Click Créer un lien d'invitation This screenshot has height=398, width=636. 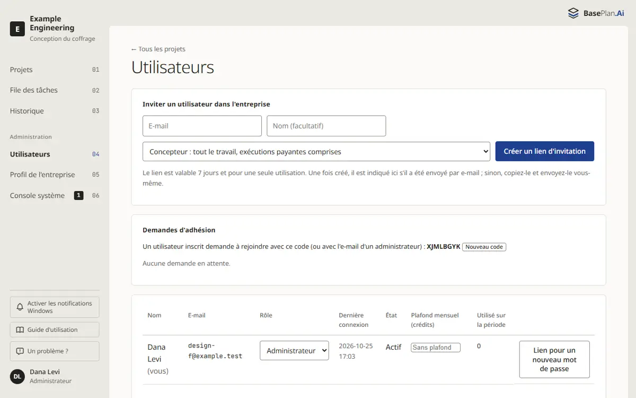pyautogui.click(x=545, y=151)
